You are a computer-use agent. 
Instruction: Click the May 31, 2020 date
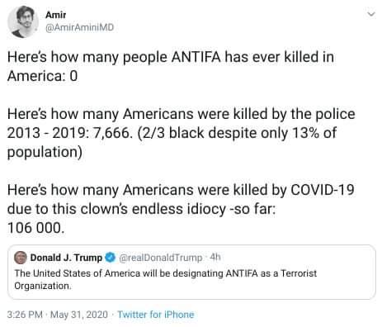(x=79, y=315)
